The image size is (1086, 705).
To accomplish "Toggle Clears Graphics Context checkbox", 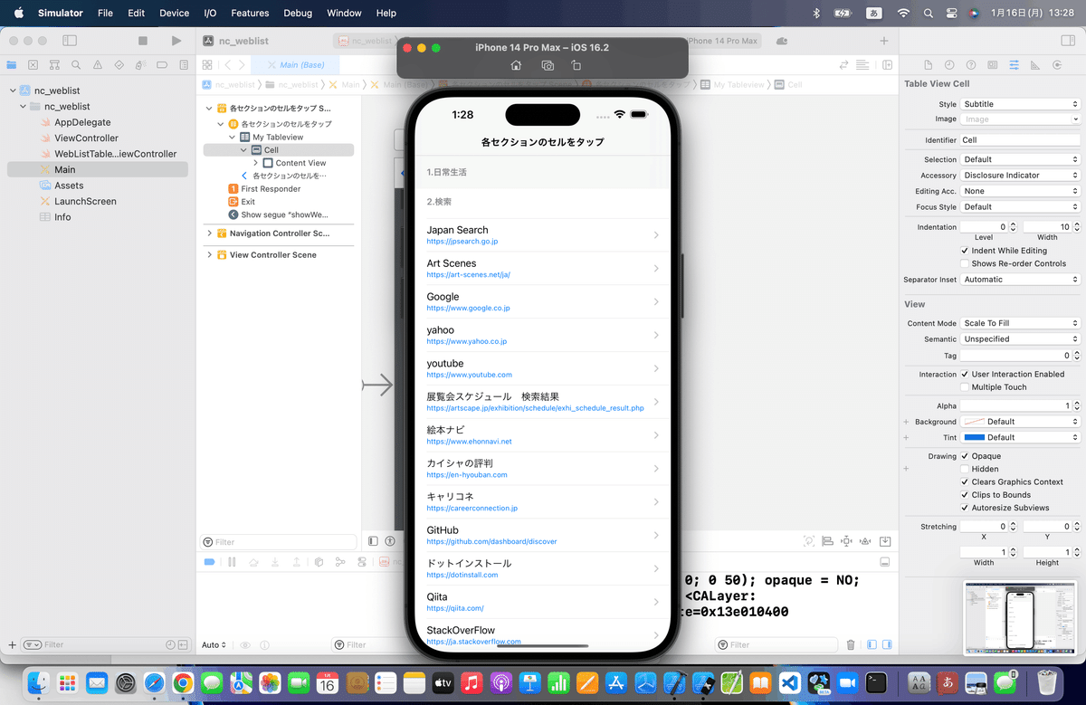I will pyautogui.click(x=965, y=481).
